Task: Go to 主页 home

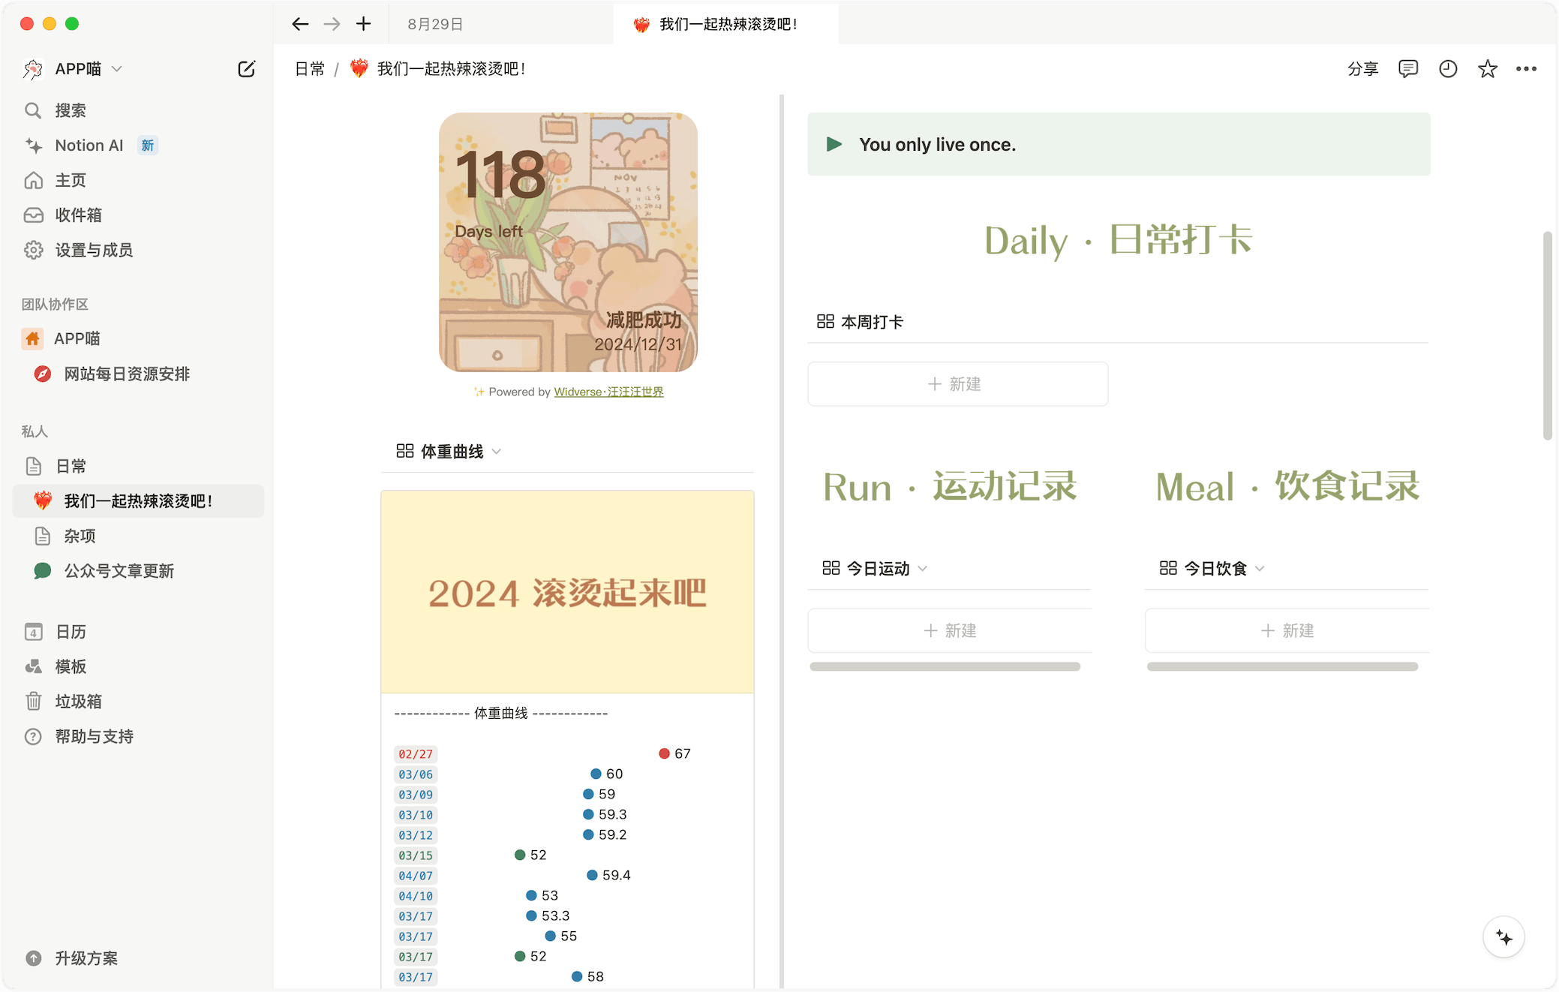Action: click(x=70, y=180)
